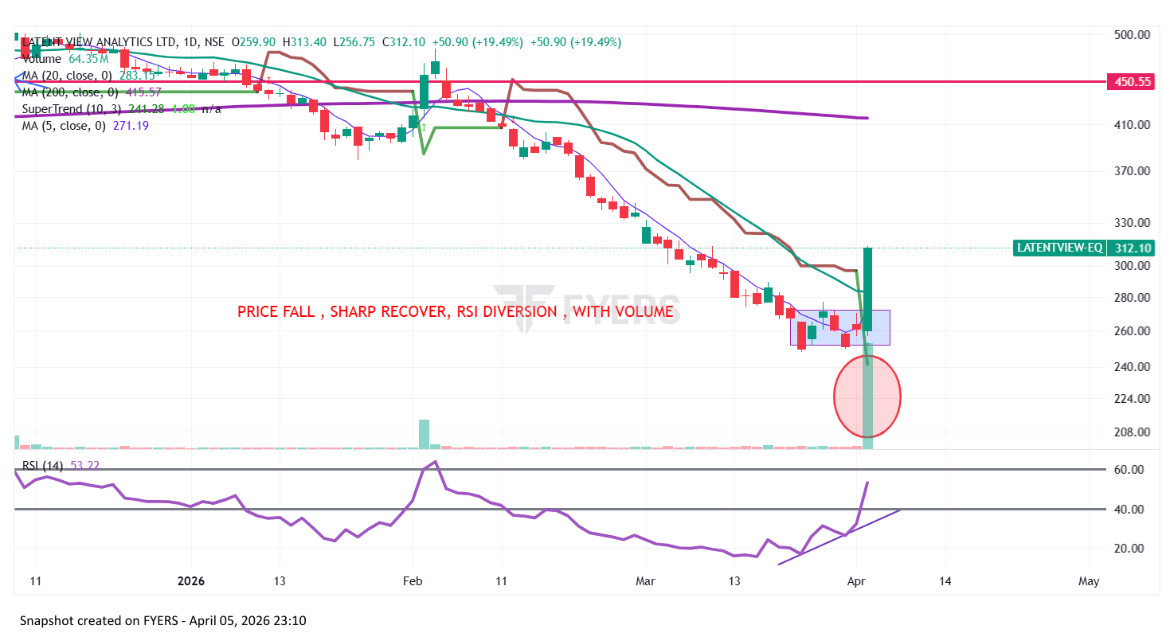Click the 2026 year label on time axis

[x=191, y=581]
